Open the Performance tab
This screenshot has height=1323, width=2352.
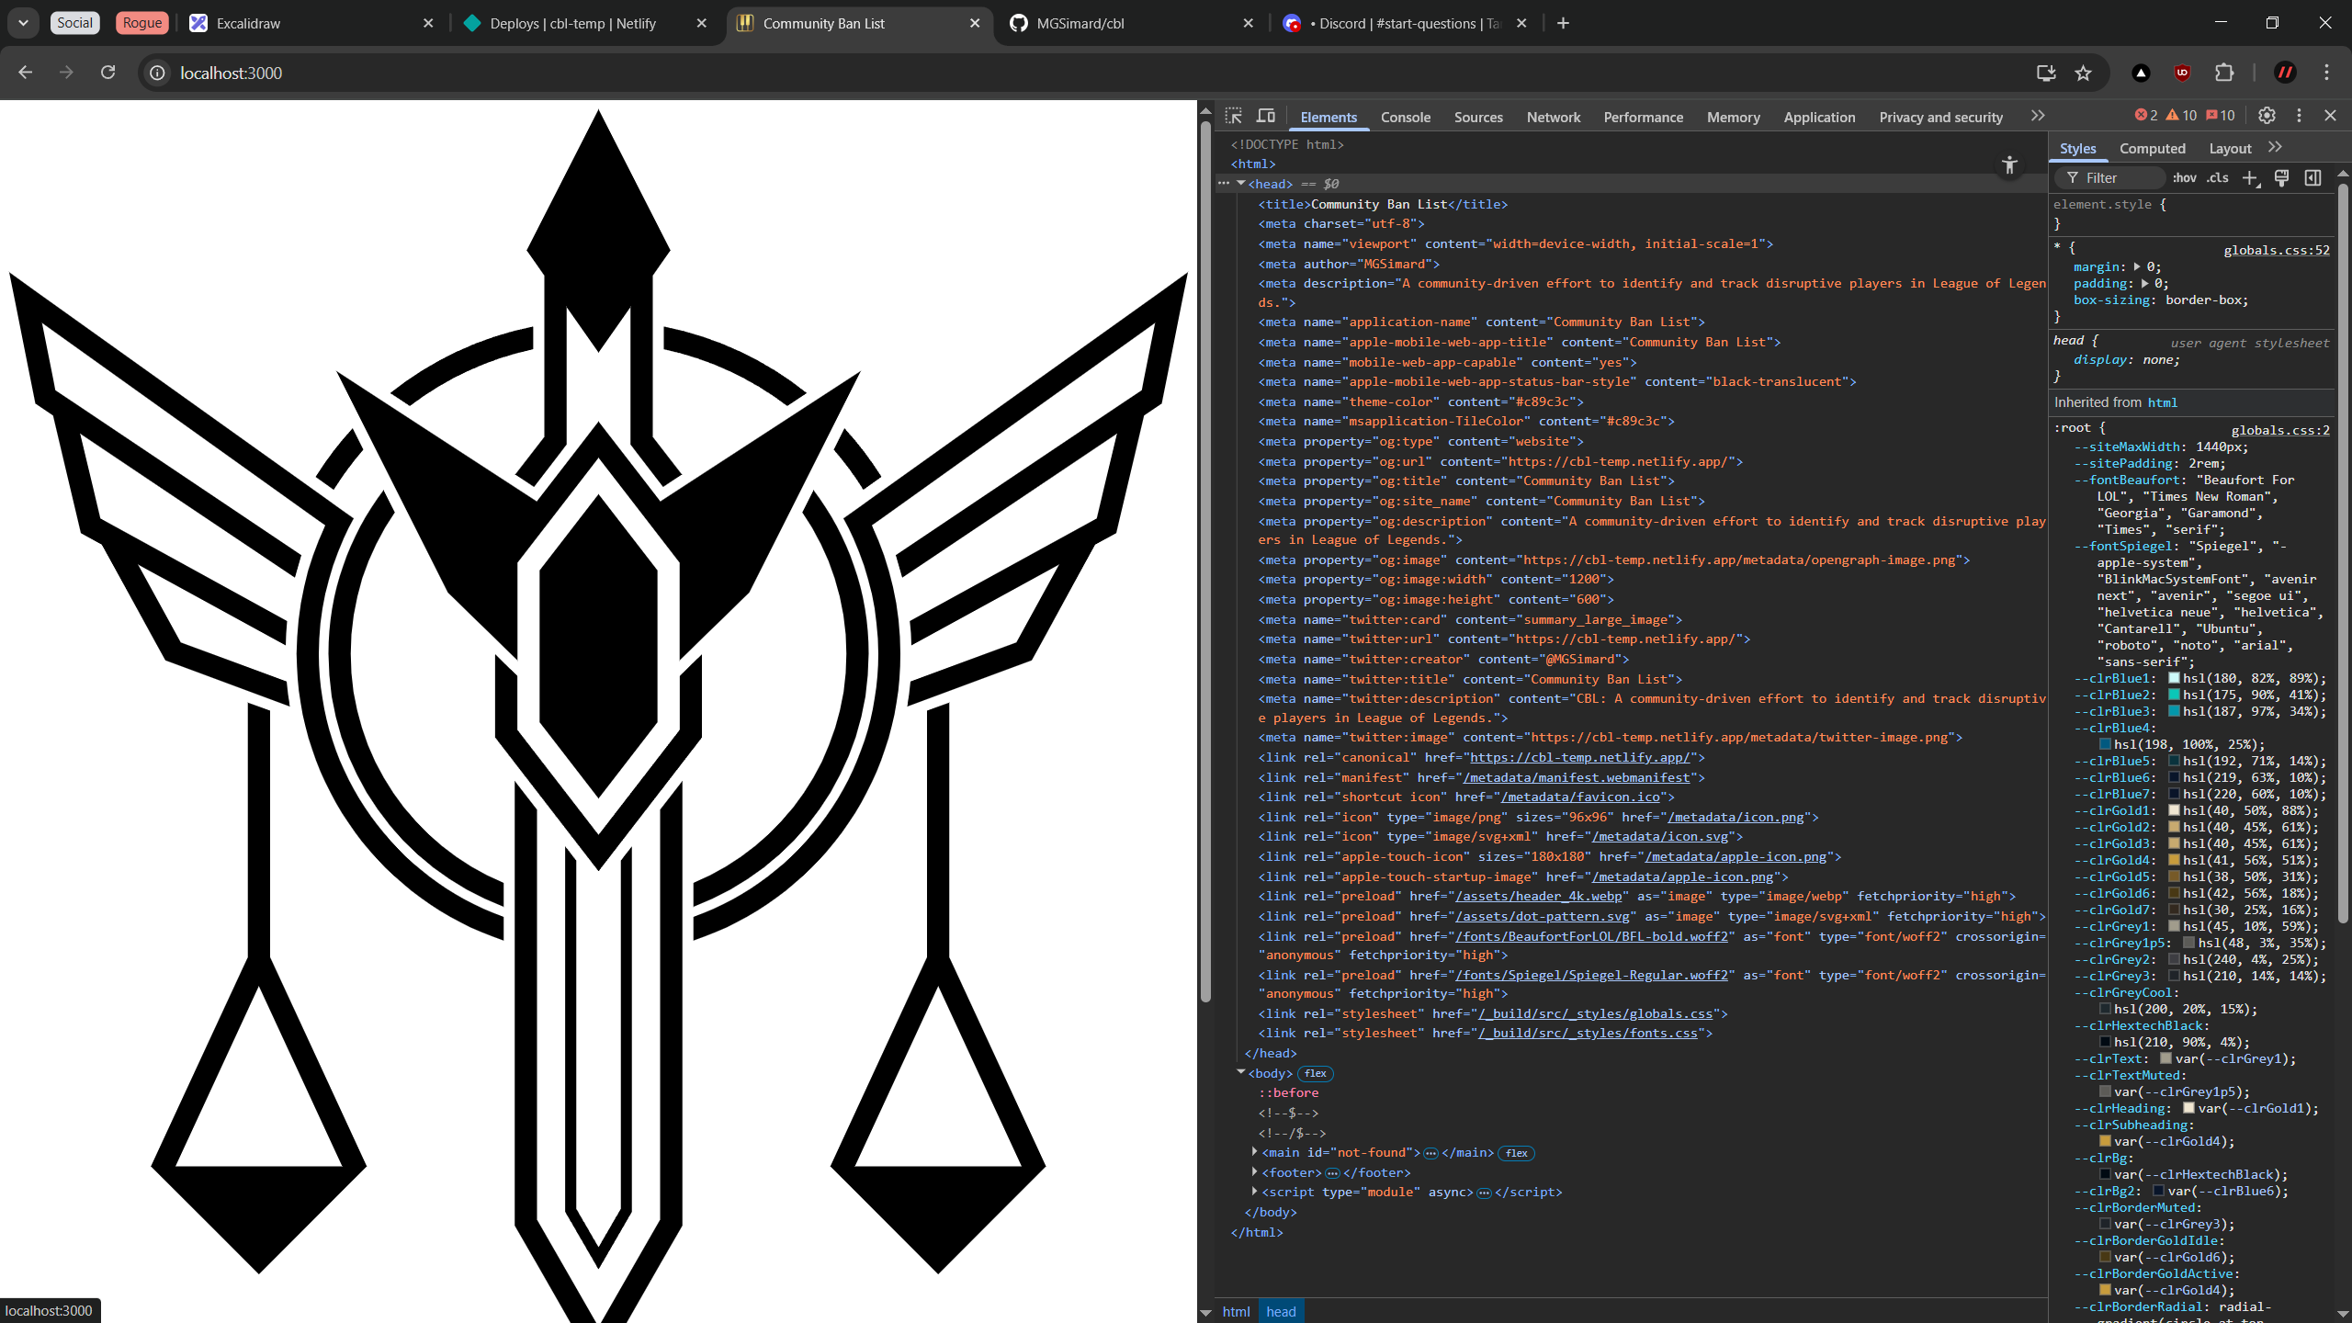tap(1644, 118)
